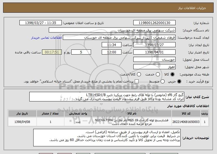Click the buyer notes text area
The image size is (217, 154).
click(x=107, y=138)
